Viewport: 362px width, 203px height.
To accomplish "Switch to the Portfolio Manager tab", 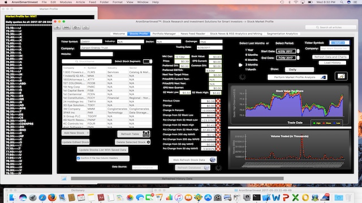I will coord(164,34).
